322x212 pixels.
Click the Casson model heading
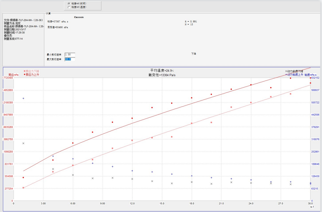pyautogui.click(x=79, y=17)
